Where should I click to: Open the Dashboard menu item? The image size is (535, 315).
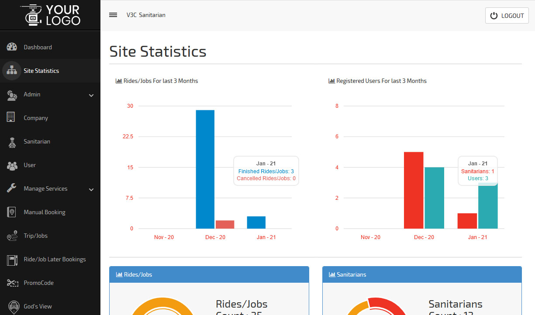[50, 47]
